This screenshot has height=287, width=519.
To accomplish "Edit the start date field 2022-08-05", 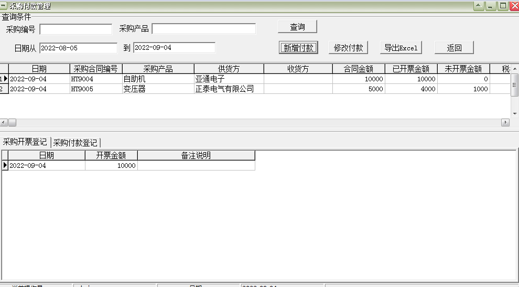I will [78, 48].
